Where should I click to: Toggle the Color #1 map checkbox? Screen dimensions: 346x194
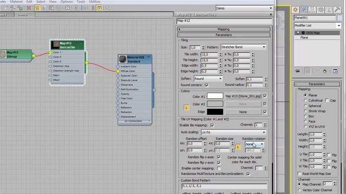point(265,96)
